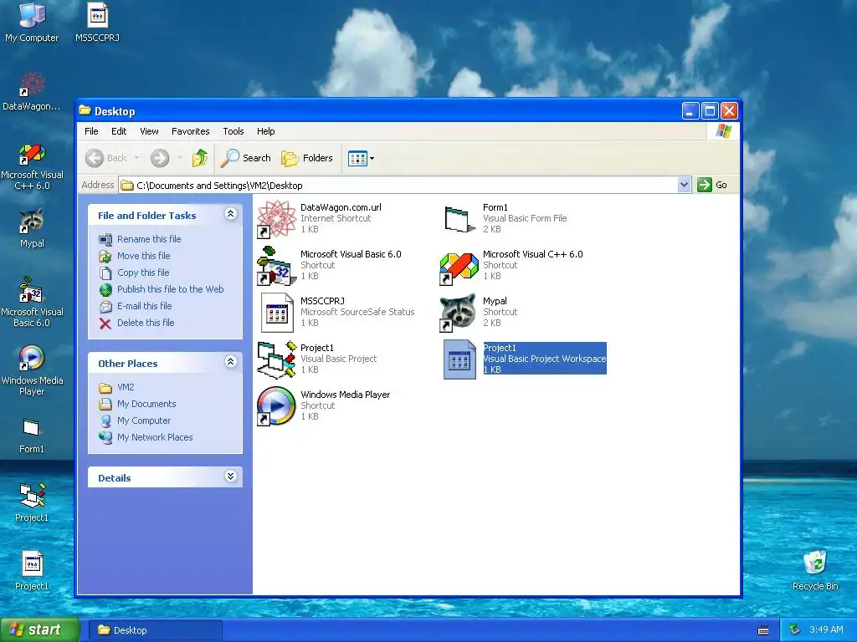
Task: Open the File menu
Action: coord(91,131)
